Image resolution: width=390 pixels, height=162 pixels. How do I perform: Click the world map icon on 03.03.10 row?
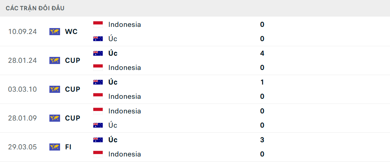55,89
